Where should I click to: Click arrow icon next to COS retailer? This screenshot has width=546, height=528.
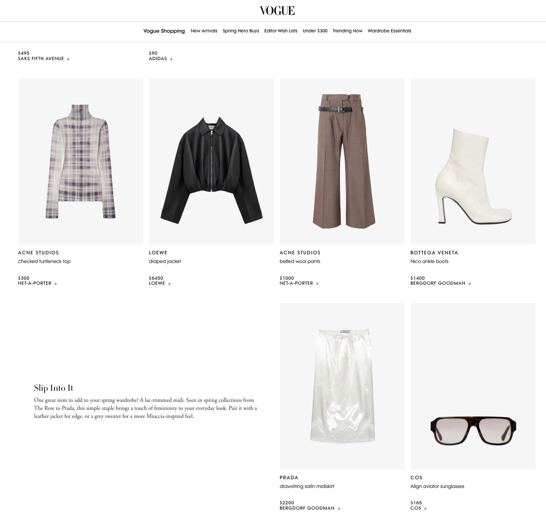pyautogui.click(x=425, y=509)
